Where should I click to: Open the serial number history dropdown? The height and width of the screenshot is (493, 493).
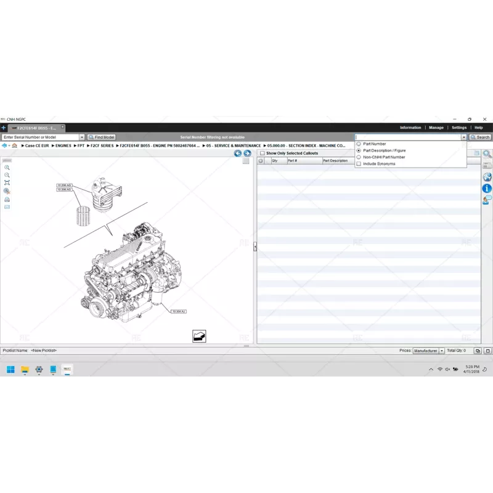coord(81,137)
